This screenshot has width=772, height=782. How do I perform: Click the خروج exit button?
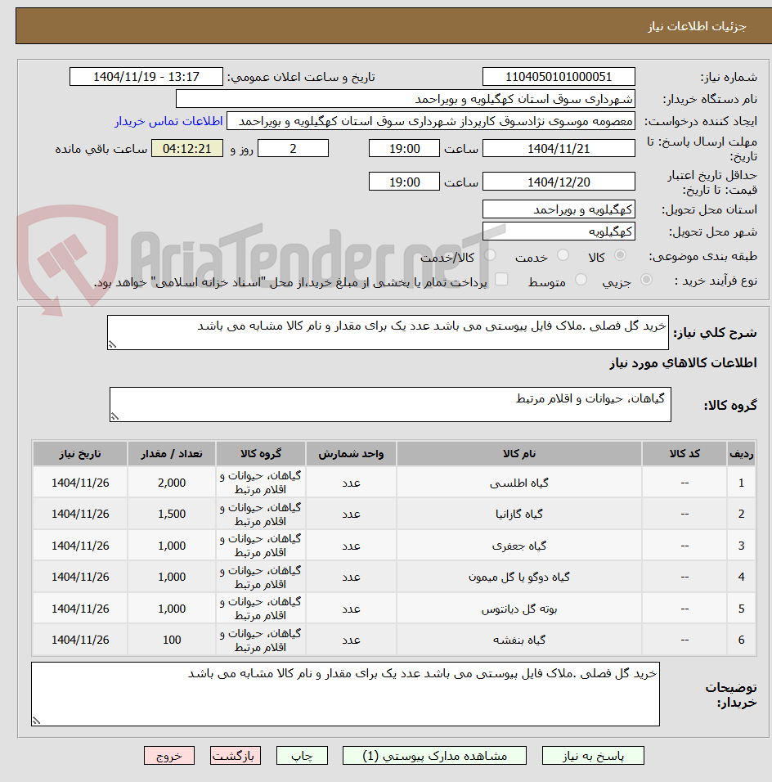click(169, 756)
